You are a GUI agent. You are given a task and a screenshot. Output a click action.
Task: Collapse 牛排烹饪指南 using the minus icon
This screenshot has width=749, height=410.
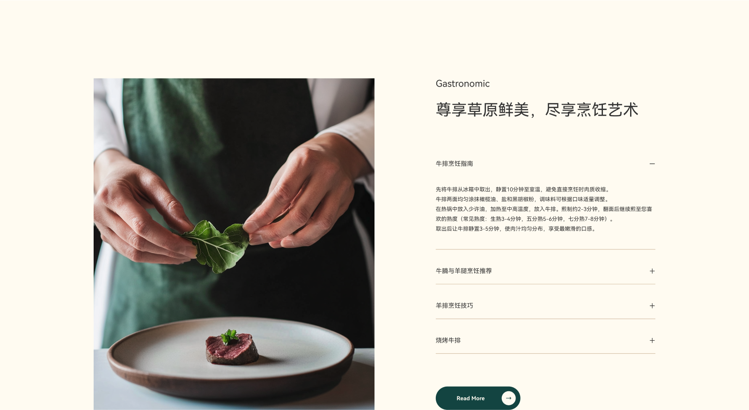coord(652,164)
